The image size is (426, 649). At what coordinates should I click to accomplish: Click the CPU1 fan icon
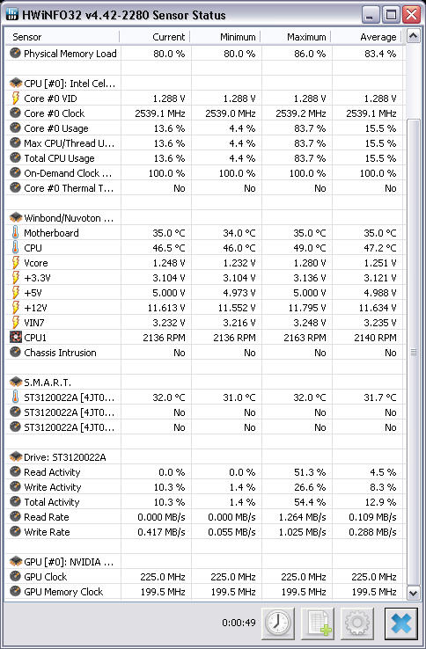15,338
